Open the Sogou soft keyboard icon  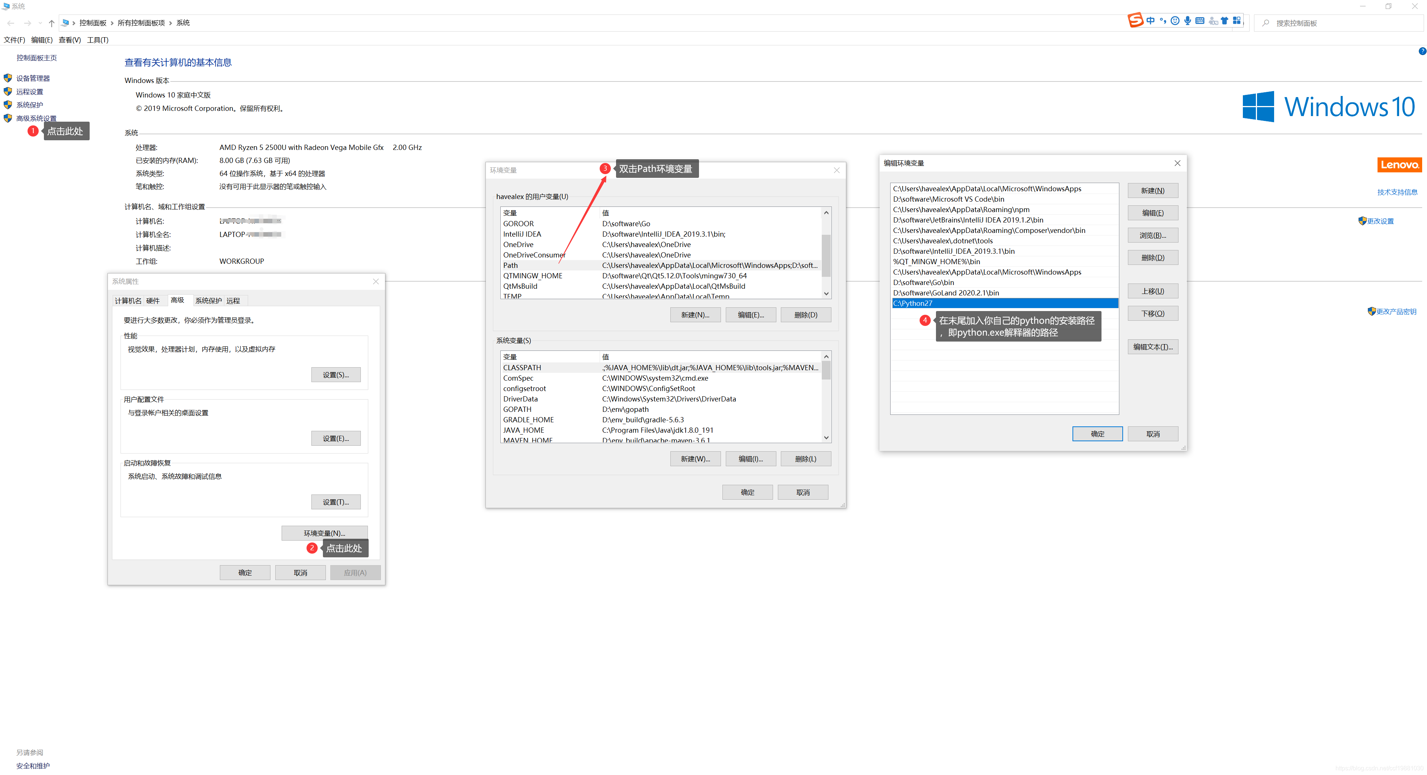click(1199, 21)
